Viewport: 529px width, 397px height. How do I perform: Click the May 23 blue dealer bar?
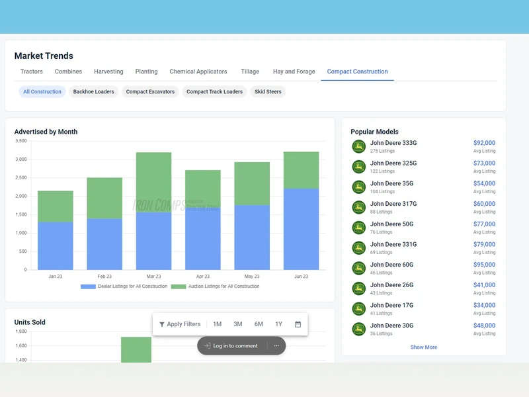pos(252,238)
